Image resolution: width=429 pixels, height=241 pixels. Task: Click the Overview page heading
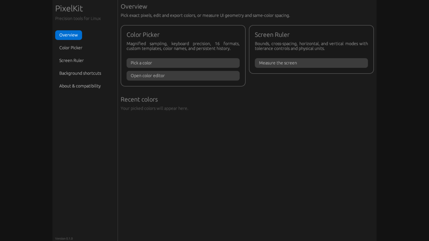134,6
